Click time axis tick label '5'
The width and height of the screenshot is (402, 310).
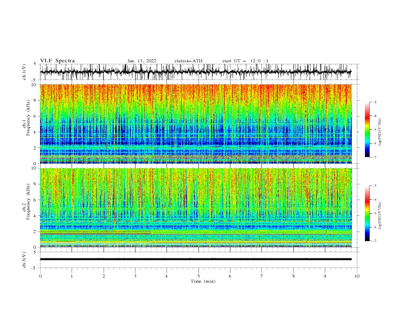pos(198,276)
